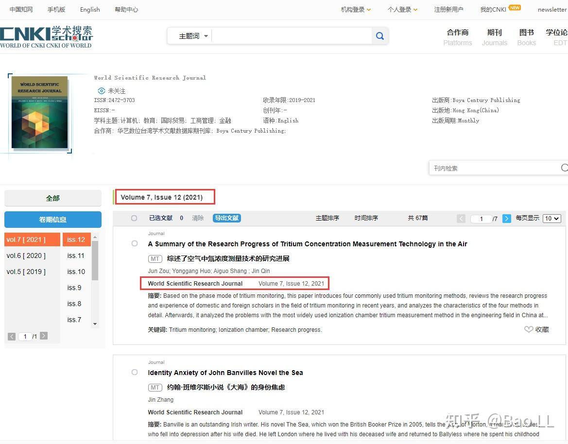Open 学位论 EDT menu
This screenshot has width=568, height=444.
[557, 37]
